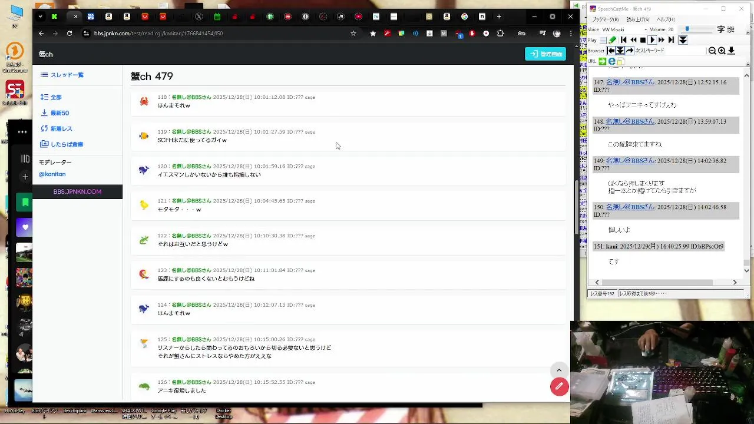
Task: Open post 147 名無し@BBSさん link in SpeechCastMe
Action: (631, 82)
